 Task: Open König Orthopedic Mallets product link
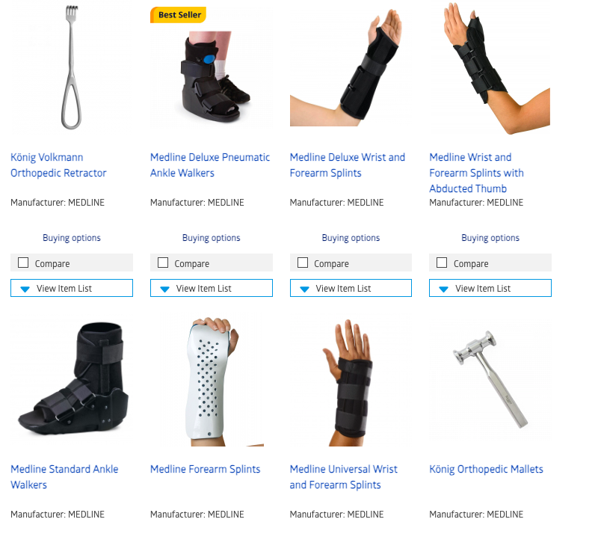click(486, 469)
